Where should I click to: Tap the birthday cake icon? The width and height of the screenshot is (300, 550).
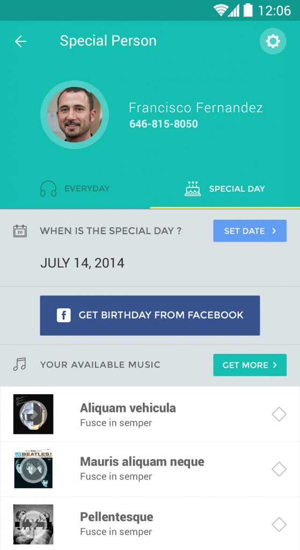point(193,189)
